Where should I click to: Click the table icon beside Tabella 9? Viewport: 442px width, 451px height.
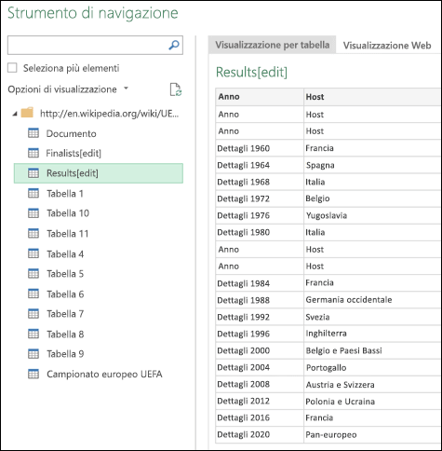point(33,354)
